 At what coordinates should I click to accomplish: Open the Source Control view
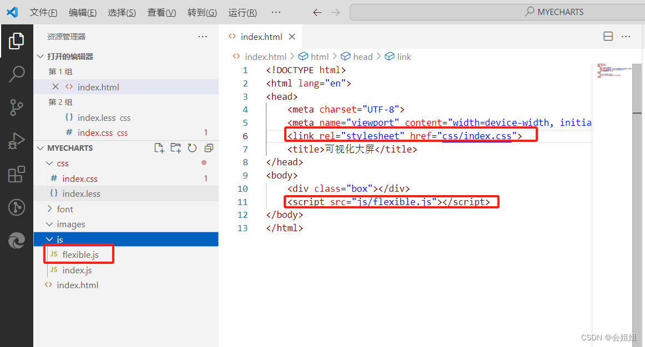[x=16, y=107]
